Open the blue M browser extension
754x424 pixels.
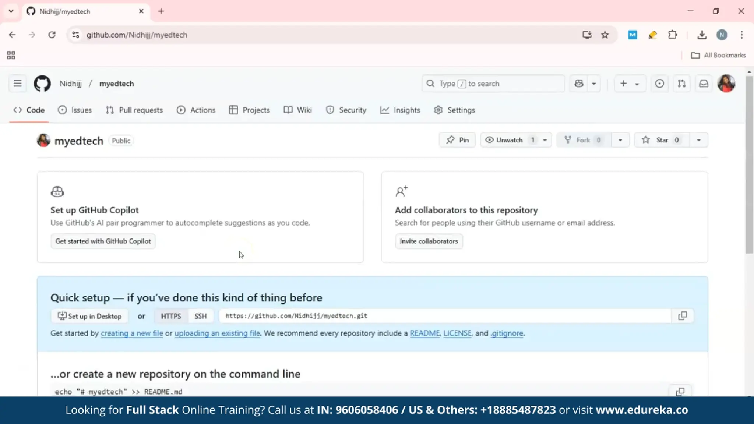(x=633, y=35)
